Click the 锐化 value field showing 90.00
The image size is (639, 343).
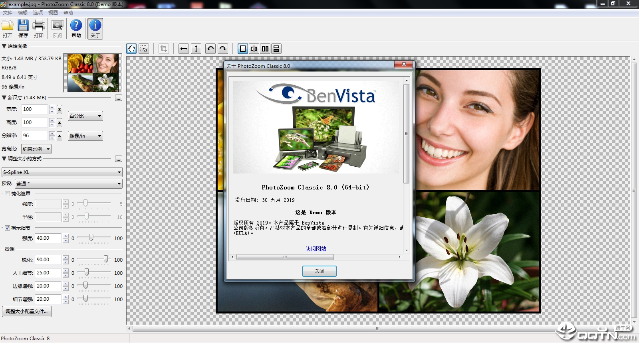pyautogui.click(x=48, y=260)
